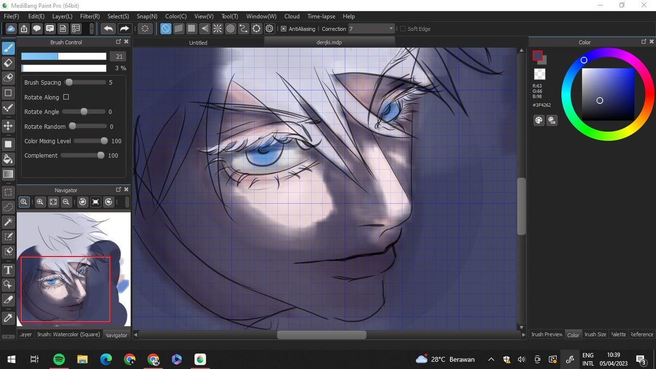Toggle the AntiAliasing checkbox

pos(283,29)
